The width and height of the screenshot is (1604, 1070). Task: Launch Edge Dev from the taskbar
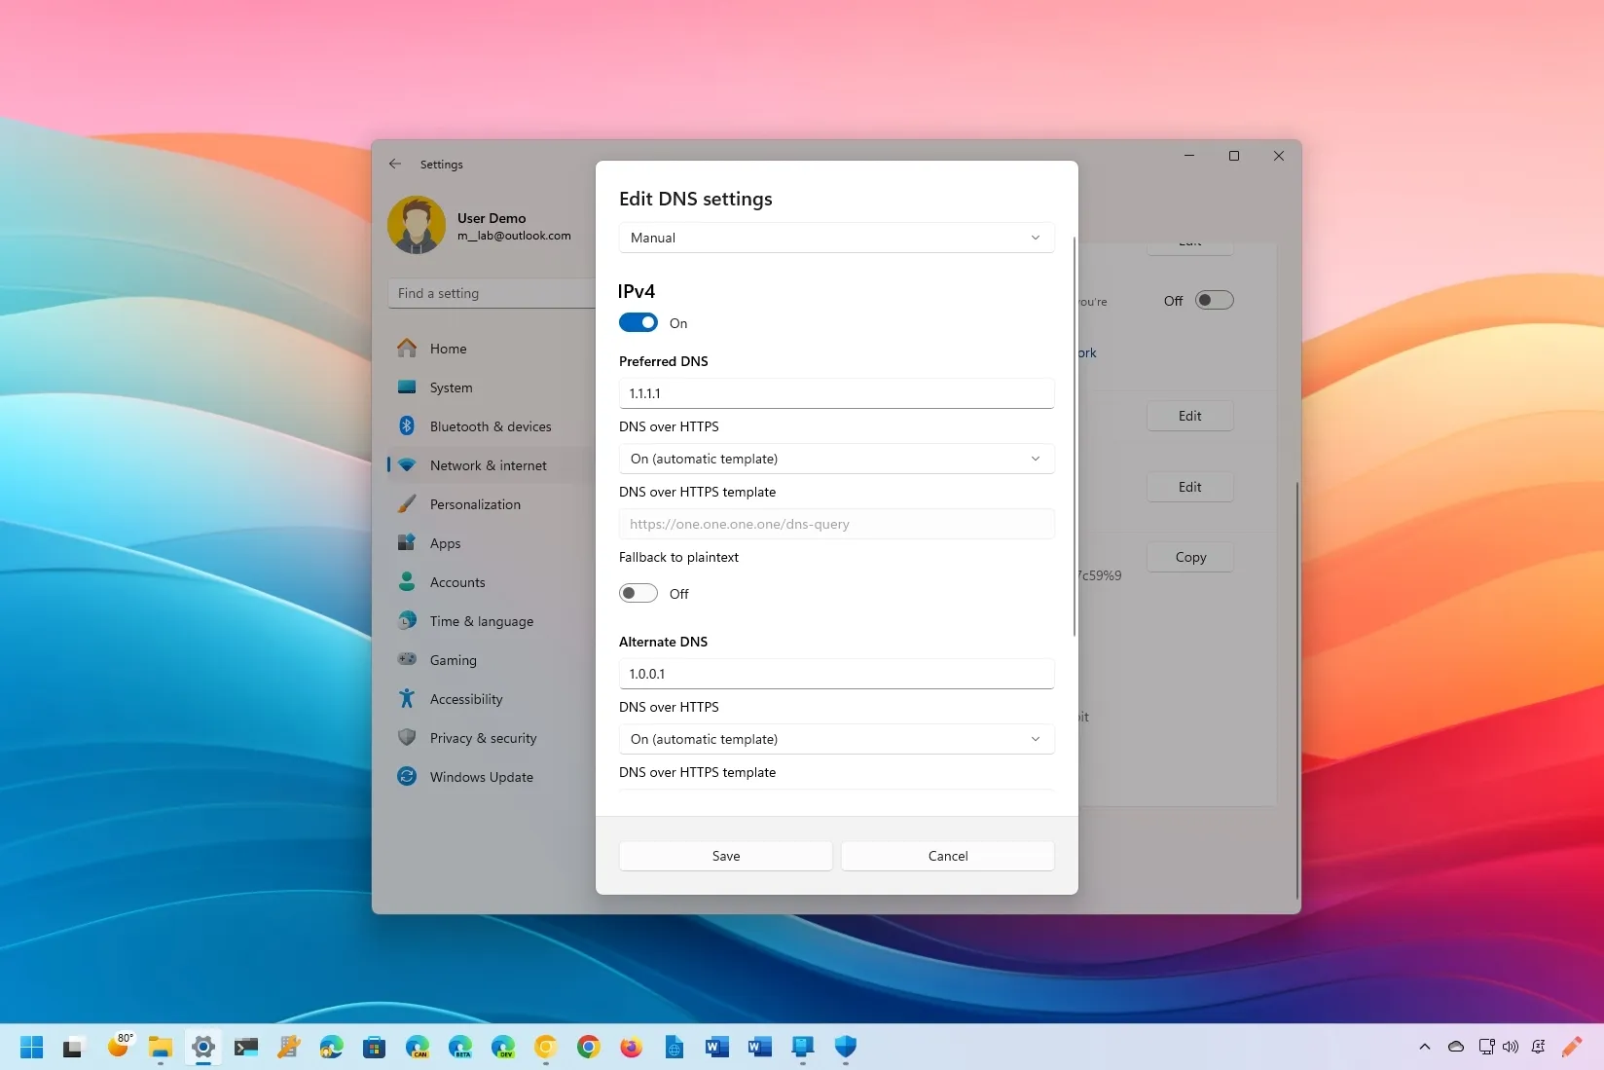coord(503,1047)
